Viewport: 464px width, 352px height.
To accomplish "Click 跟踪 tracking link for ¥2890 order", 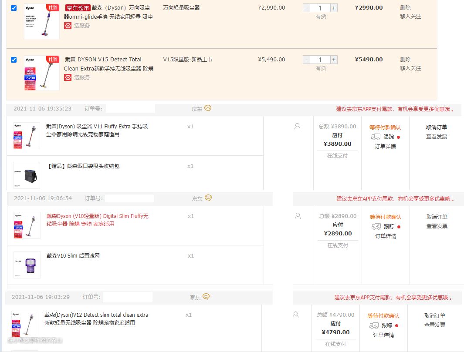I will point(389,226).
